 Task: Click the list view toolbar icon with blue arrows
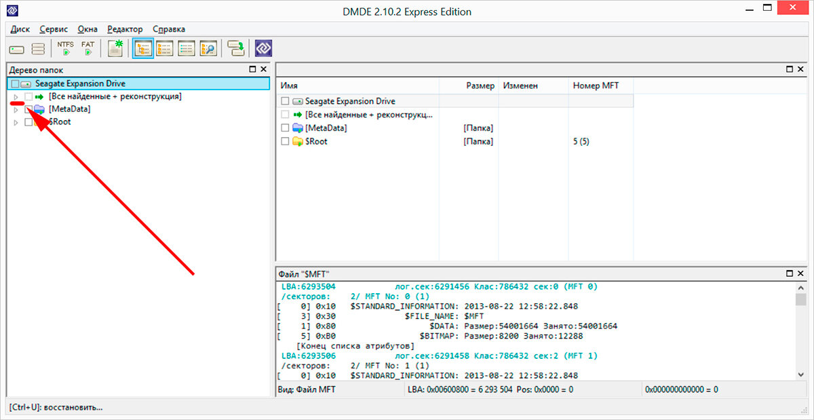tap(186, 49)
